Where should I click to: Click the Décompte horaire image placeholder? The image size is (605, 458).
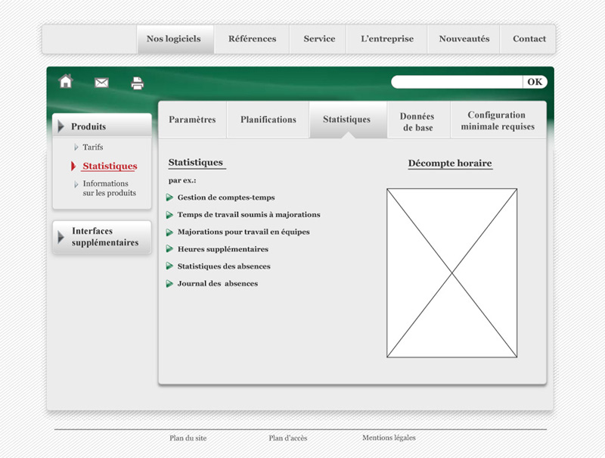tap(451, 273)
